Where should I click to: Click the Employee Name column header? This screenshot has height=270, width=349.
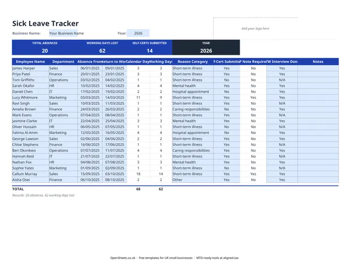pyautogui.click(x=30, y=62)
